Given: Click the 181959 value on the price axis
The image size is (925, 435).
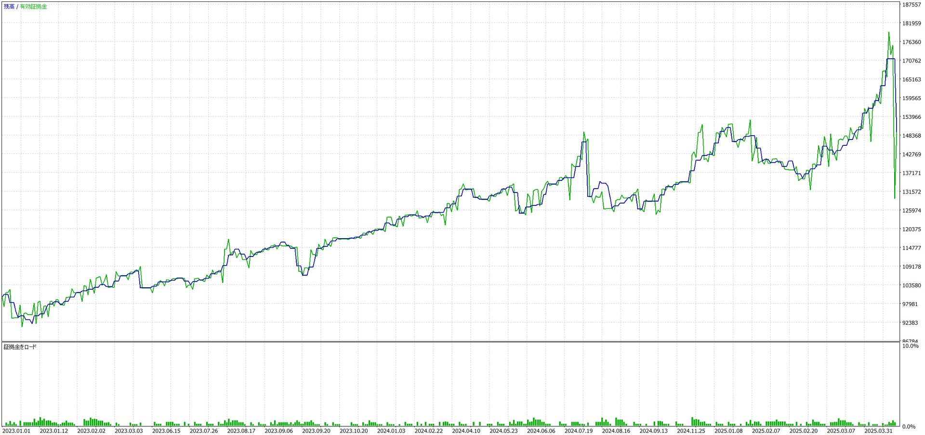Looking at the screenshot, I should click(x=912, y=24).
